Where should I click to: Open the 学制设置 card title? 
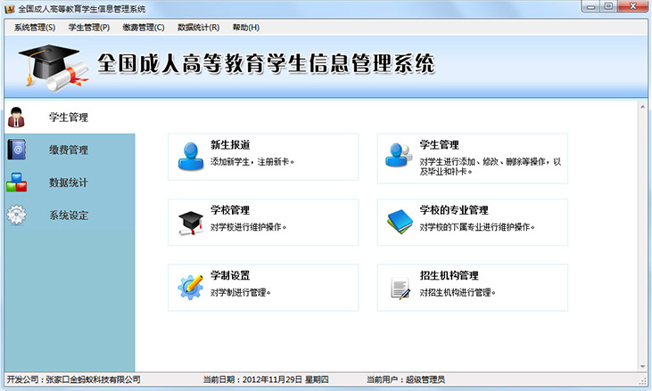pos(230,275)
